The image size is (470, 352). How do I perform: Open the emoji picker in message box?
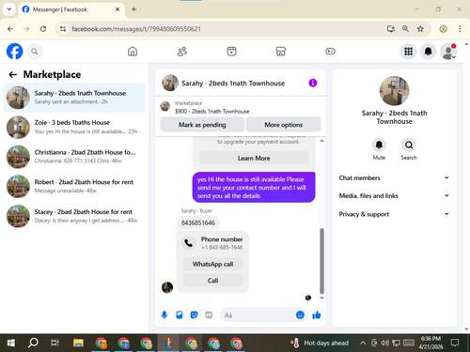(300, 314)
